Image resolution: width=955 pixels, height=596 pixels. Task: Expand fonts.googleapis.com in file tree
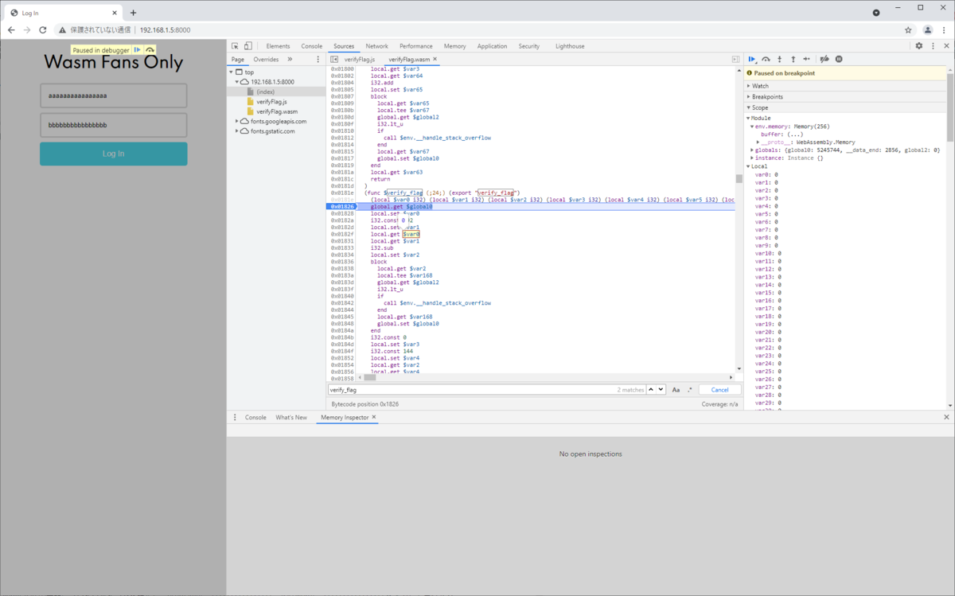point(237,121)
